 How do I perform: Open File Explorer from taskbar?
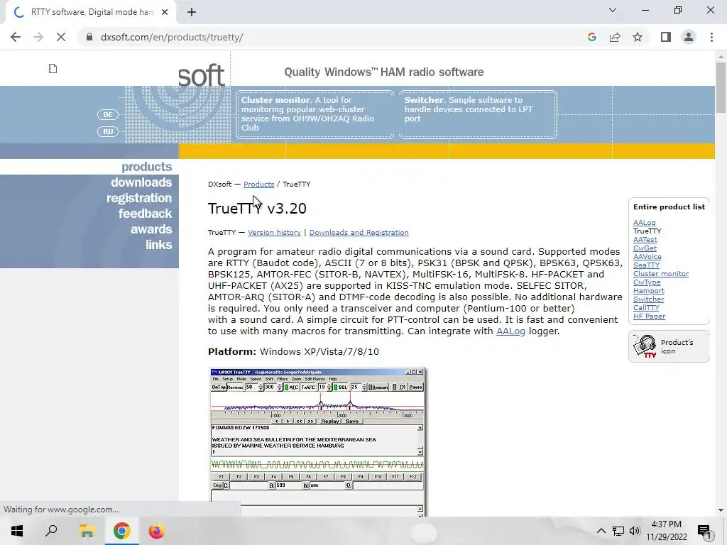click(x=87, y=531)
